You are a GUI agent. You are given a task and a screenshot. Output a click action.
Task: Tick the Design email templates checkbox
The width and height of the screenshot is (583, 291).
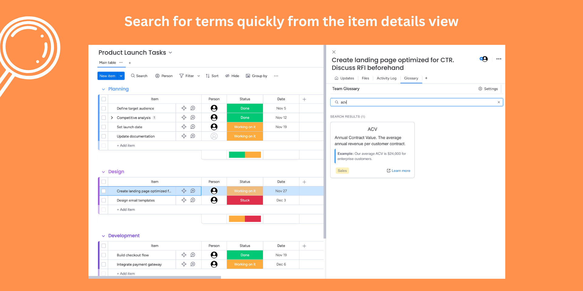[x=104, y=200]
